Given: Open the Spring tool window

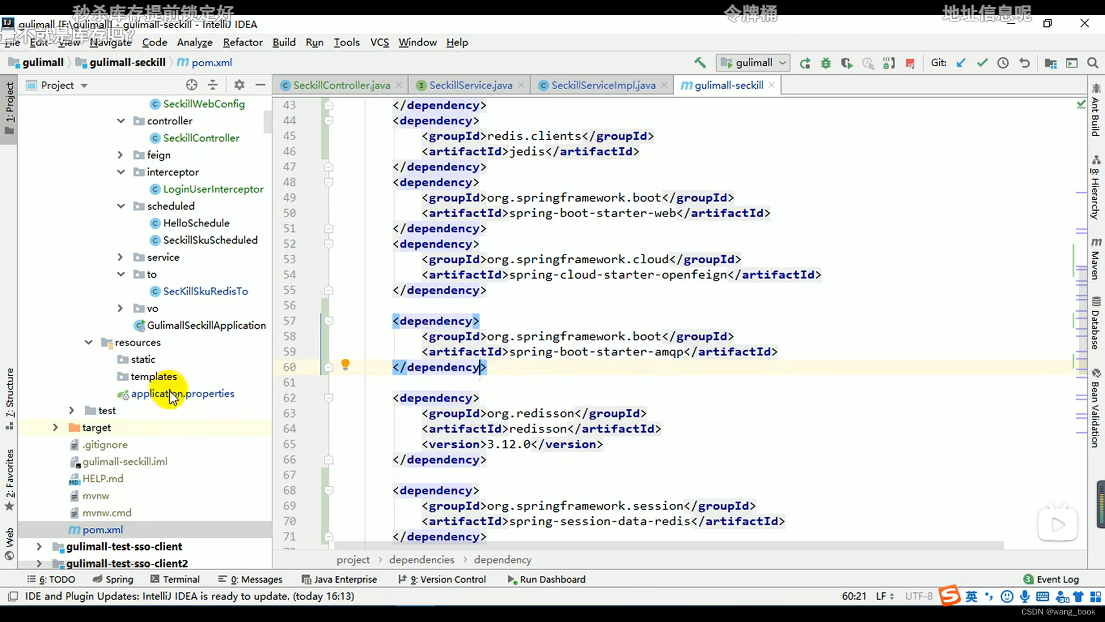Looking at the screenshot, I should (x=113, y=579).
